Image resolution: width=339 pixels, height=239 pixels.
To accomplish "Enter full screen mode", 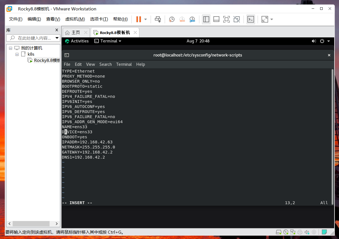I will [226, 19].
